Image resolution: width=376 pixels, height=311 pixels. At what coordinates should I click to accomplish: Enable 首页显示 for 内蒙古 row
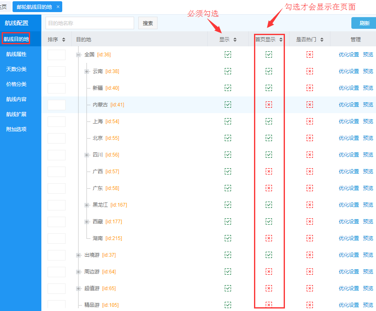(x=269, y=105)
